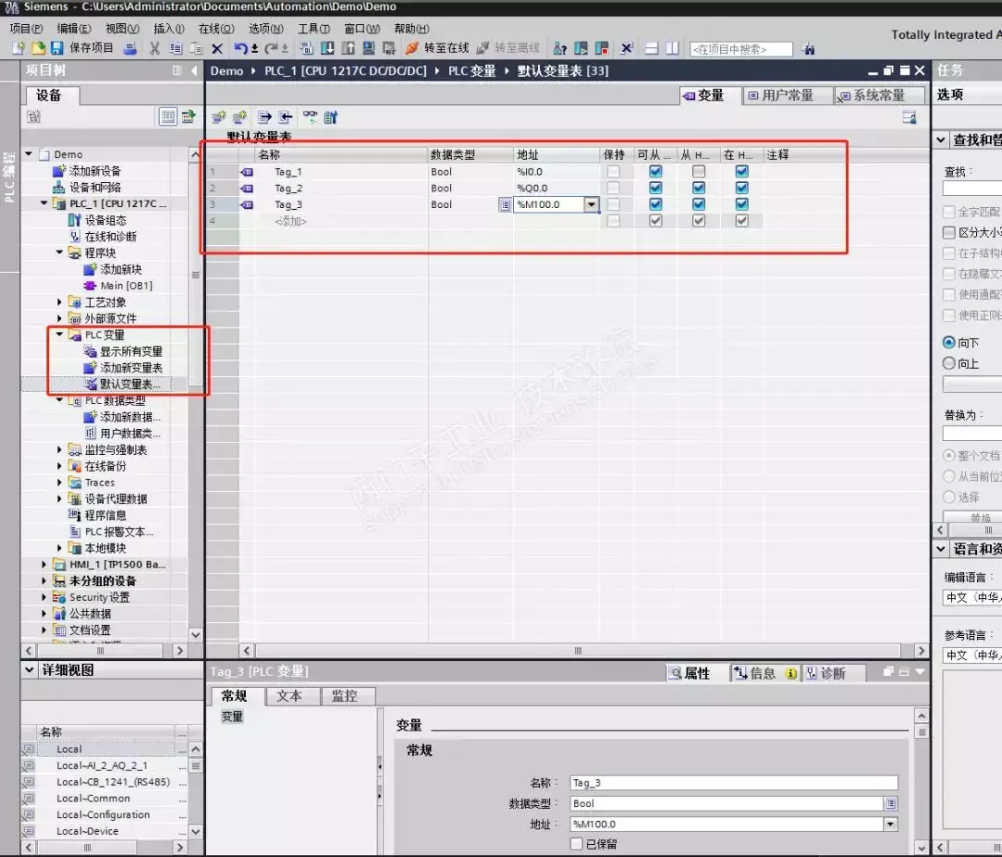
Task: Click the split editor vertically icon
Action: click(673, 48)
